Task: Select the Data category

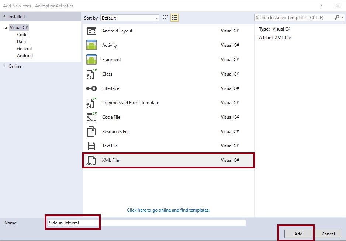Action: 21,42
